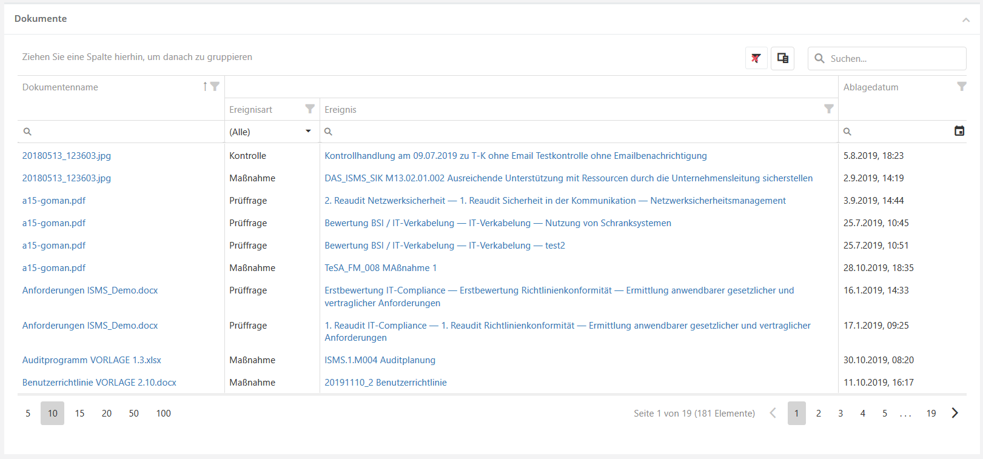The width and height of the screenshot is (983, 459).
Task: Sort by Dokumentenname column header
Action: pyautogui.click(x=60, y=87)
